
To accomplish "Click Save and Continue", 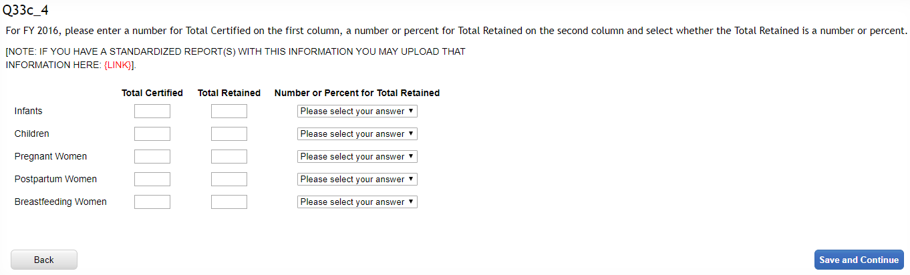I will [859, 260].
